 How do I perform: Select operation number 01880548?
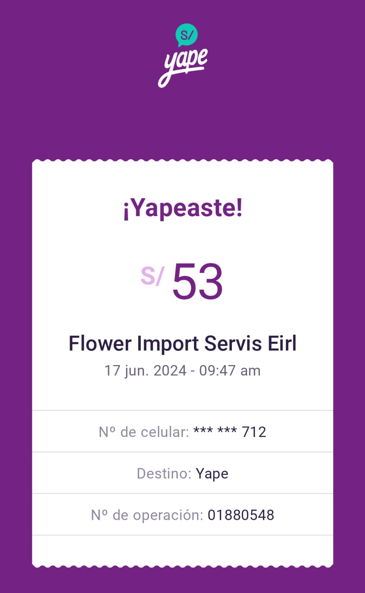(x=241, y=515)
